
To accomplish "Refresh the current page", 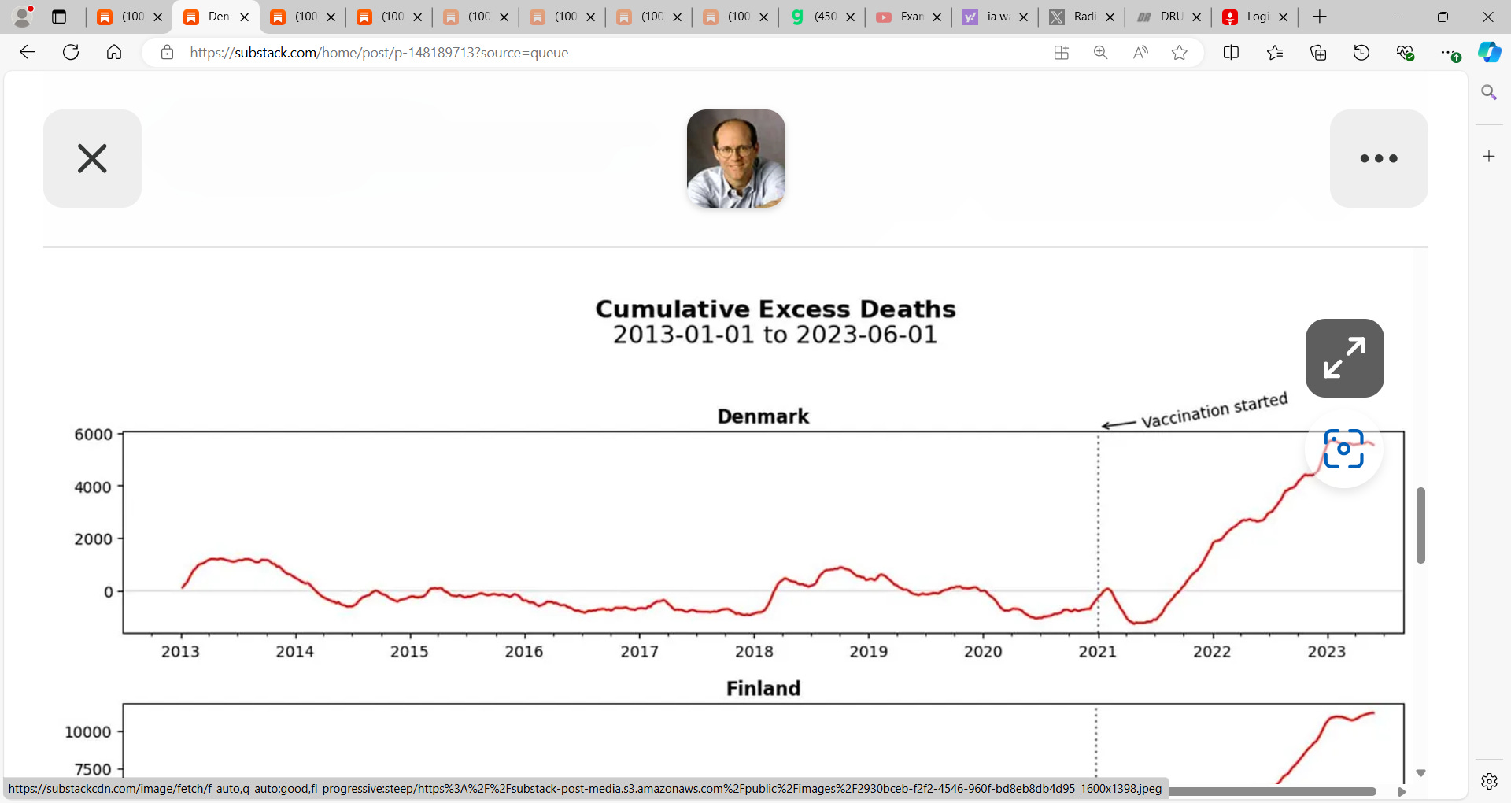I will tap(71, 53).
